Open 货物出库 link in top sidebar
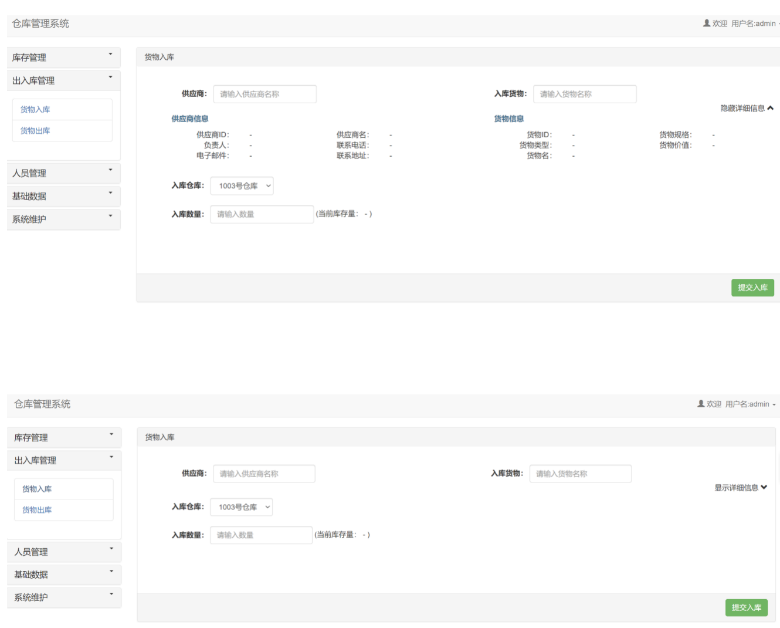Screen dimensions: 780x628 click(x=35, y=131)
